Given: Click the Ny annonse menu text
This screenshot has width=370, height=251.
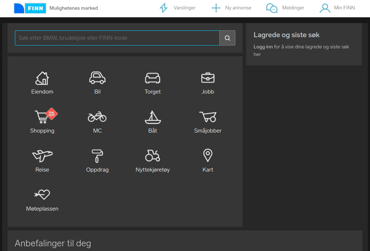Looking at the screenshot, I should pos(238,8).
